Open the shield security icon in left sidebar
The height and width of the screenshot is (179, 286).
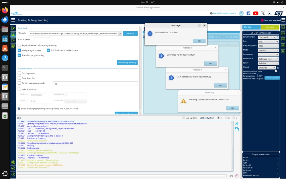(x=13, y=46)
